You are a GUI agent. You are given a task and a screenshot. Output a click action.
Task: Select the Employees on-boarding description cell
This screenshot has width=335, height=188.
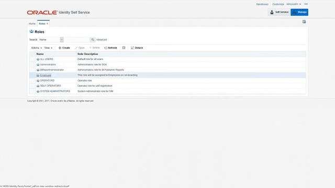click(107, 75)
